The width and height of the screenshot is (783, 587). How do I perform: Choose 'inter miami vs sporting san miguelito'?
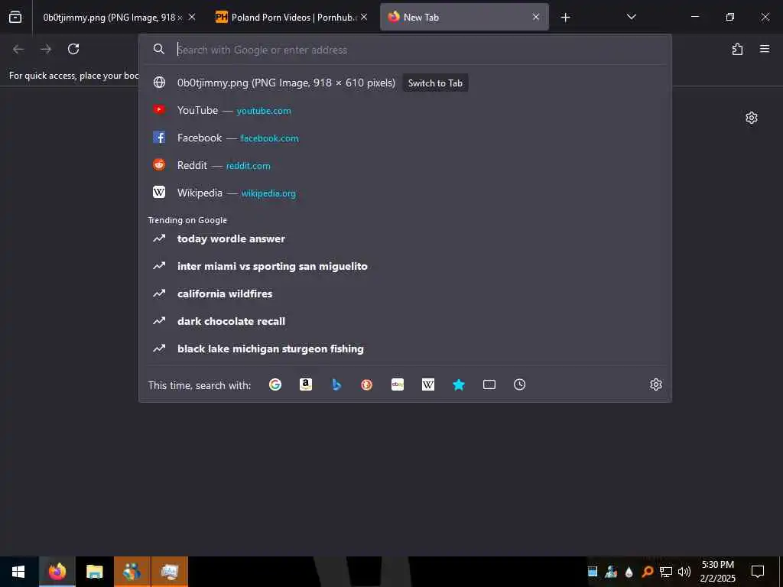(x=405, y=266)
